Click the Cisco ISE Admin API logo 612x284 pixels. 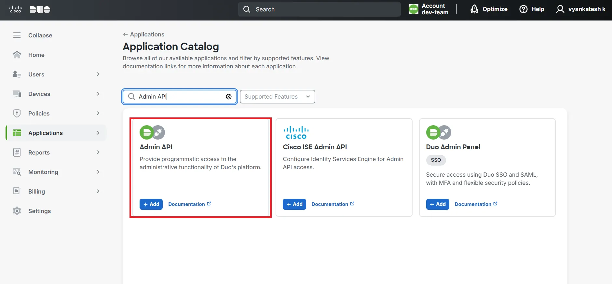point(296,133)
